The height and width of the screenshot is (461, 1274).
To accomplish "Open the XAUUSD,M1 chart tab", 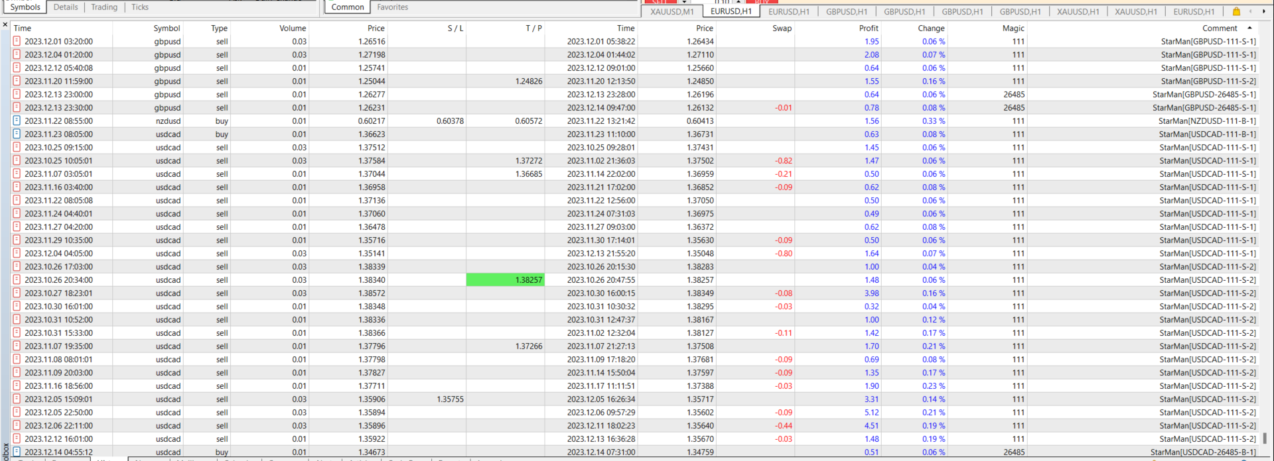I will 672,11.
